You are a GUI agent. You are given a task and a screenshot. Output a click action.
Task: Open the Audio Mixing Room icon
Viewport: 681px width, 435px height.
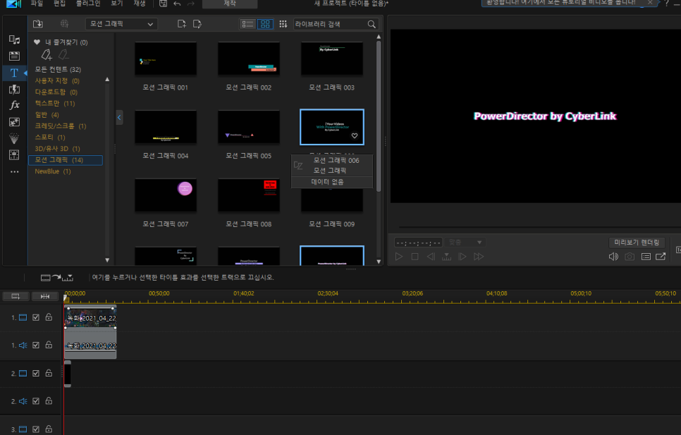pyautogui.click(x=14, y=155)
